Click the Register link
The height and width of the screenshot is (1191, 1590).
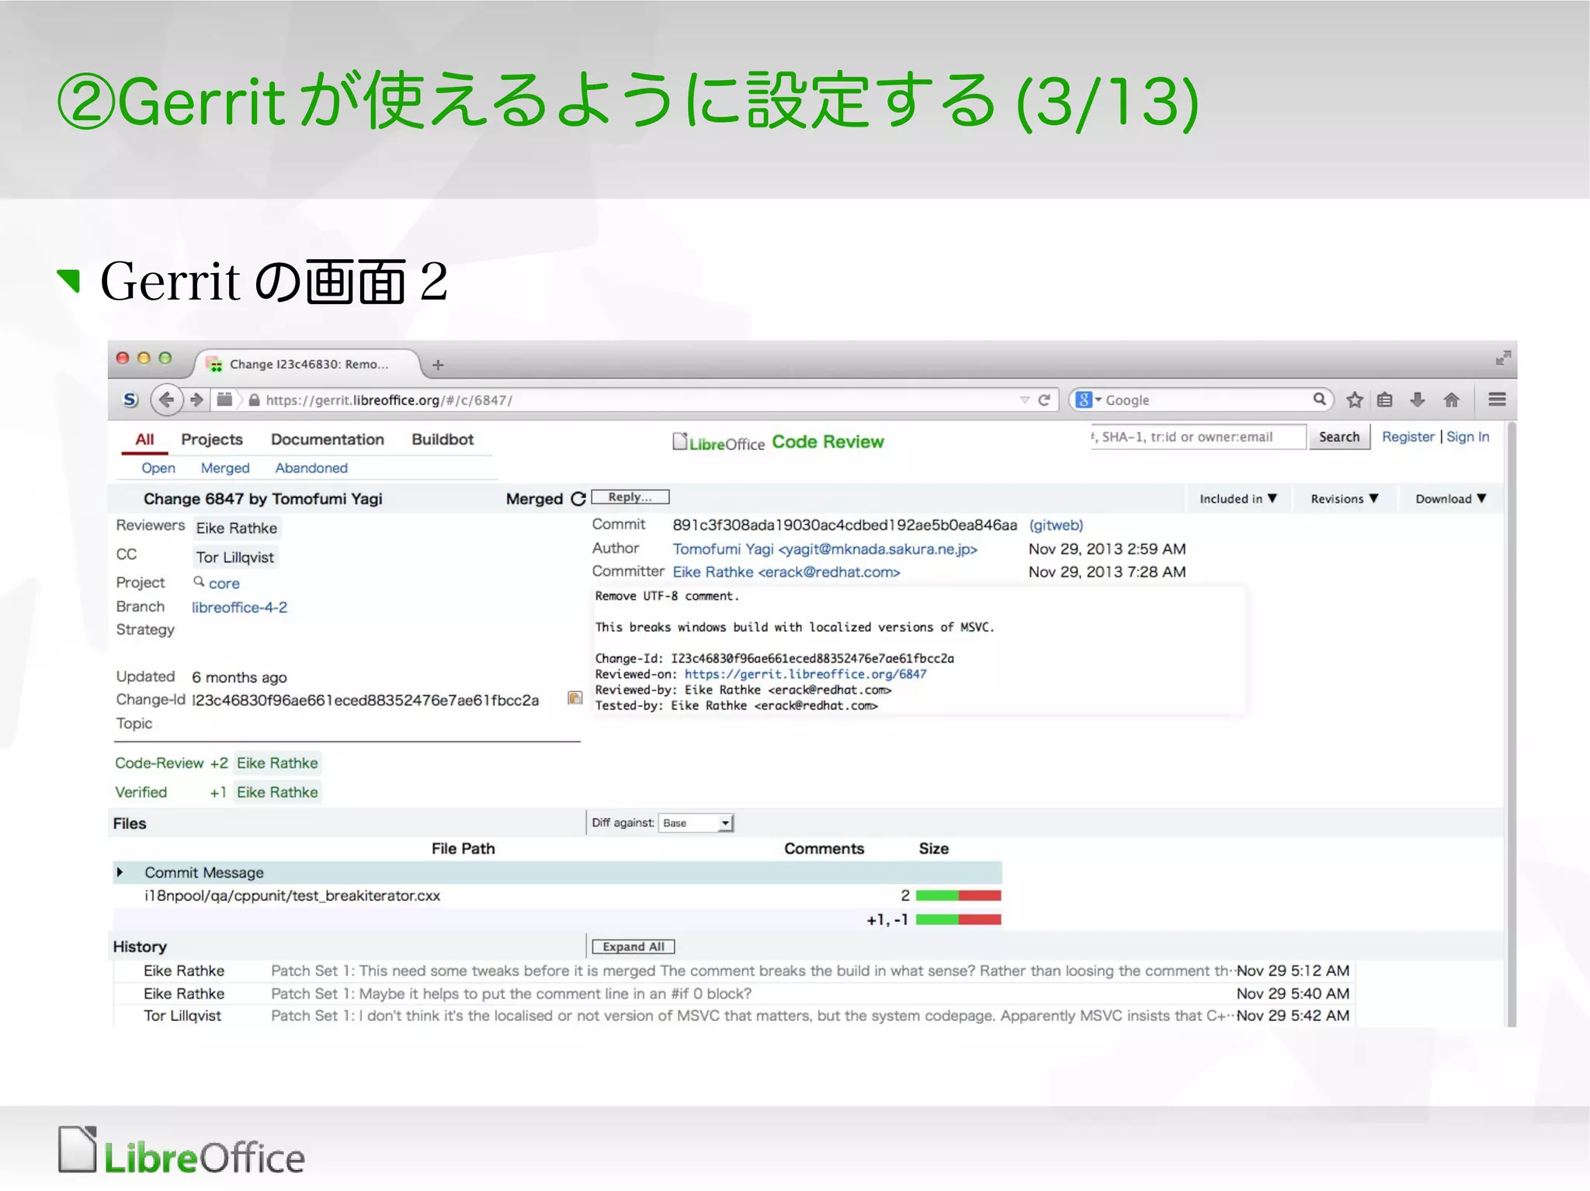tap(1408, 437)
